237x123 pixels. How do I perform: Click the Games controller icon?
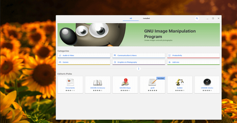pyautogui.click(x=60, y=62)
